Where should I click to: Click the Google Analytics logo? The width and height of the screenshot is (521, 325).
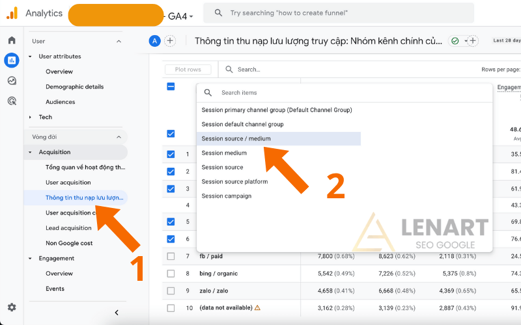(12, 13)
